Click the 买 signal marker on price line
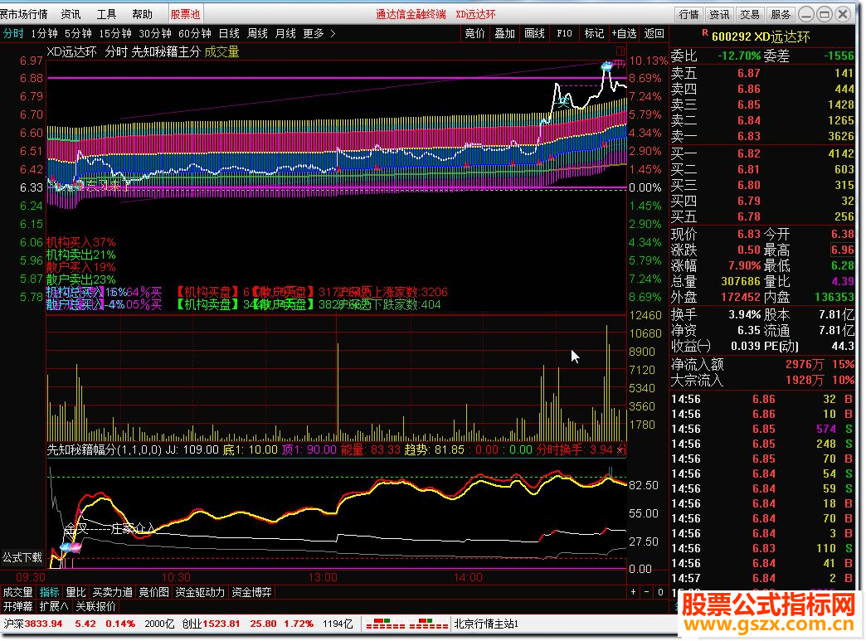This screenshot has width=866, height=641. [x=562, y=102]
